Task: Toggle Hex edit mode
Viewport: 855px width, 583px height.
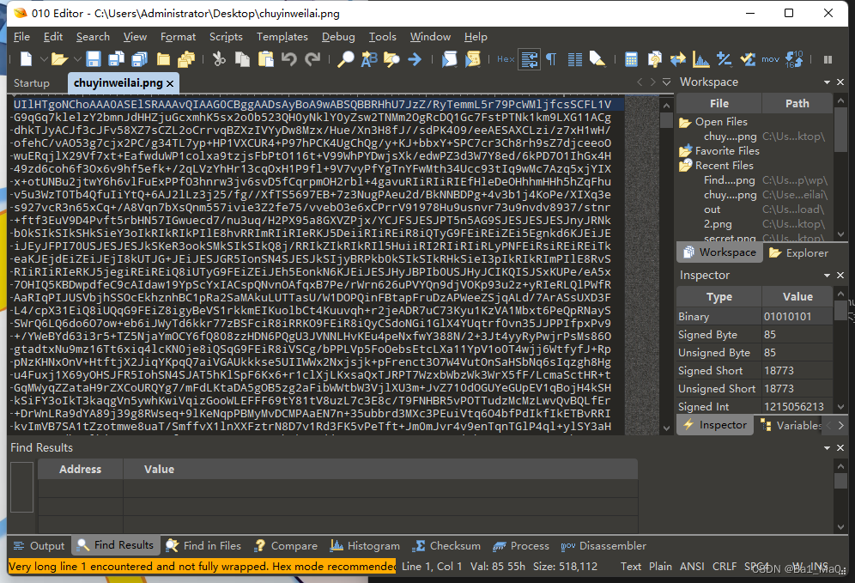Action: pyautogui.click(x=506, y=59)
